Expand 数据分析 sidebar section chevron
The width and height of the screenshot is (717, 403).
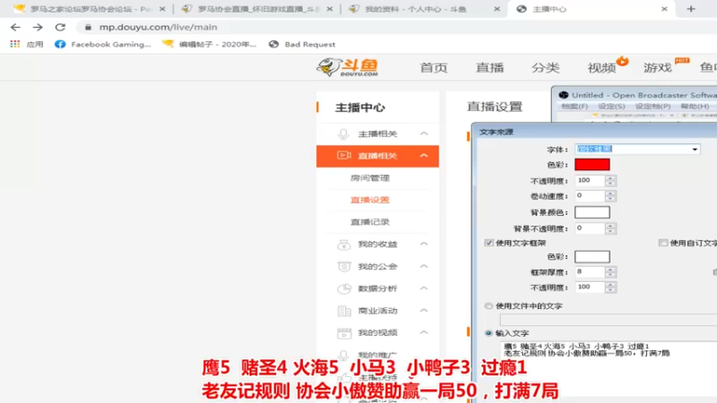tap(424, 288)
